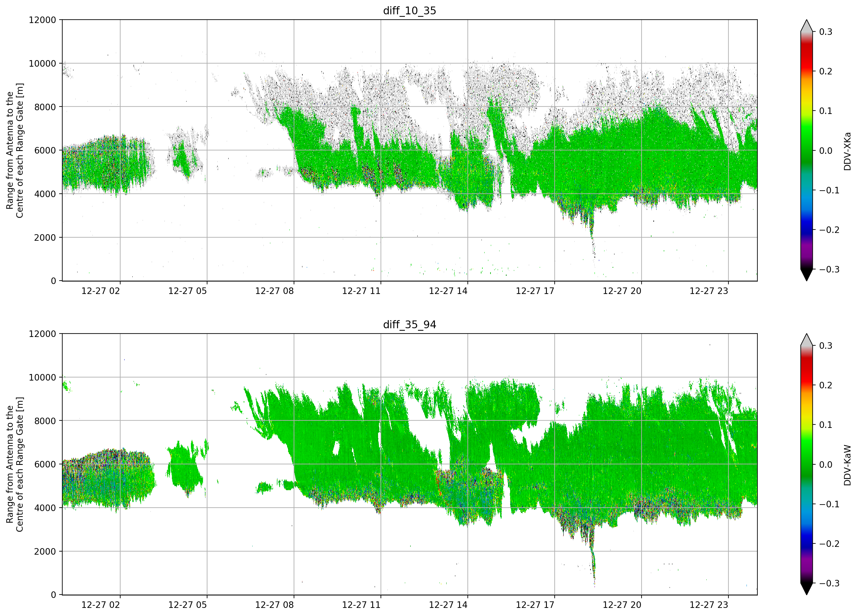Click the 12000 y-tick label of diff_10_35
Image resolution: width=858 pixels, height=616 pixels.
point(42,20)
